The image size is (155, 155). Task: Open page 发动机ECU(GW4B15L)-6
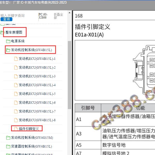[37, 102]
